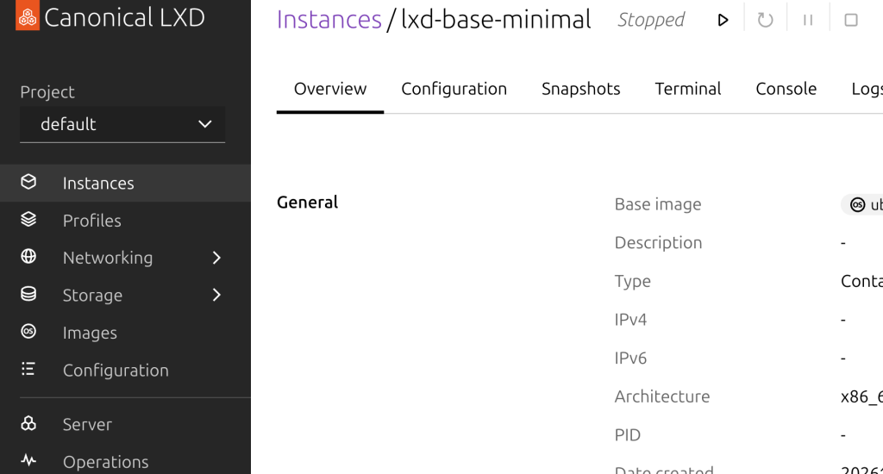Click the Storage database icon
883x474 pixels.
28,295
